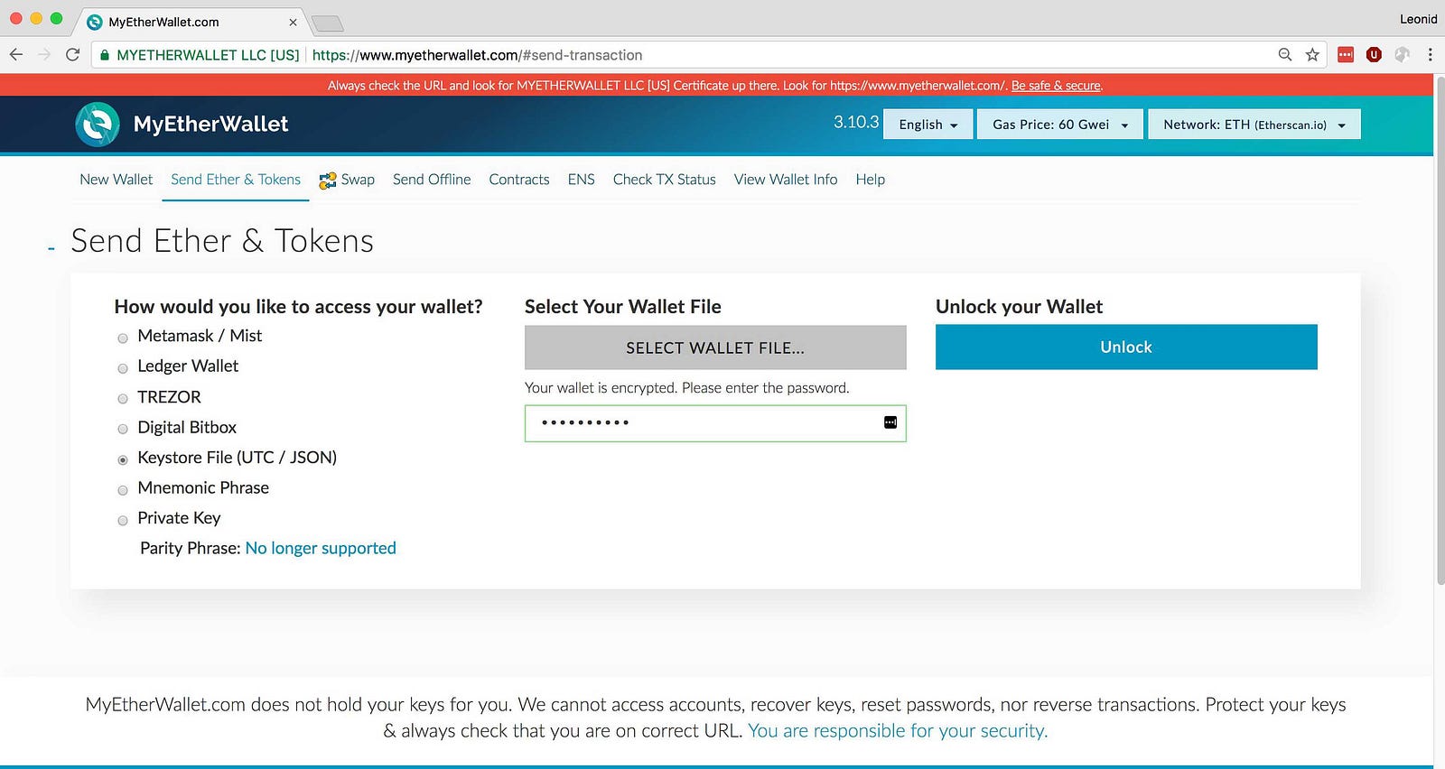Click the green secure padlock icon
Image resolution: width=1445 pixels, height=769 pixels.
[x=105, y=55]
